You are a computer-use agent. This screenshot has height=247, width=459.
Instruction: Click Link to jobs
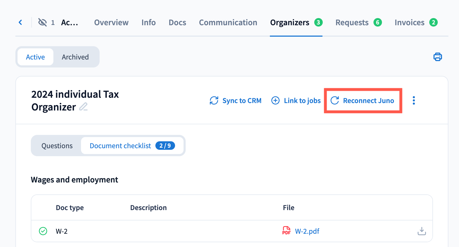pyautogui.click(x=296, y=101)
